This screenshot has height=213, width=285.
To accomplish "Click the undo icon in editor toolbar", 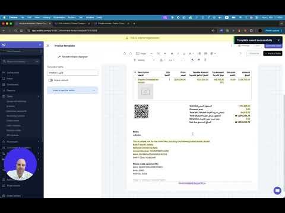I will (x=125, y=53).
